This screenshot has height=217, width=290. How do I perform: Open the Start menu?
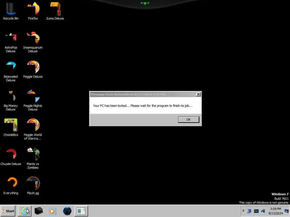[x=8, y=211]
